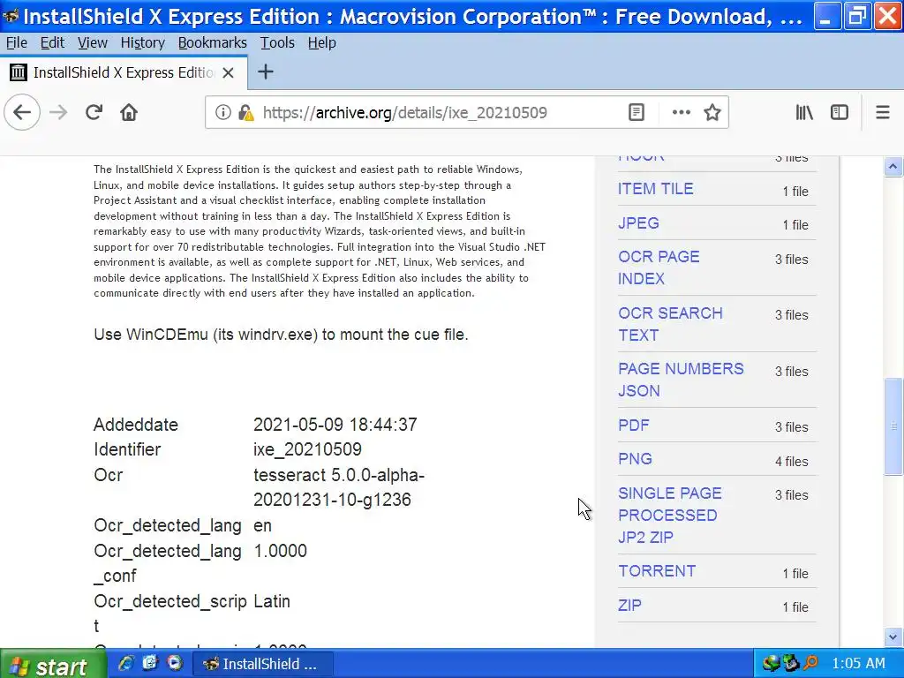Click the forward navigation arrow
This screenshot has height=678, width=904.
point(58,112)
